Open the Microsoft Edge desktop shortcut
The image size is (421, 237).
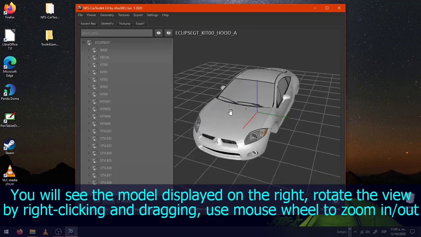point(10,67)
